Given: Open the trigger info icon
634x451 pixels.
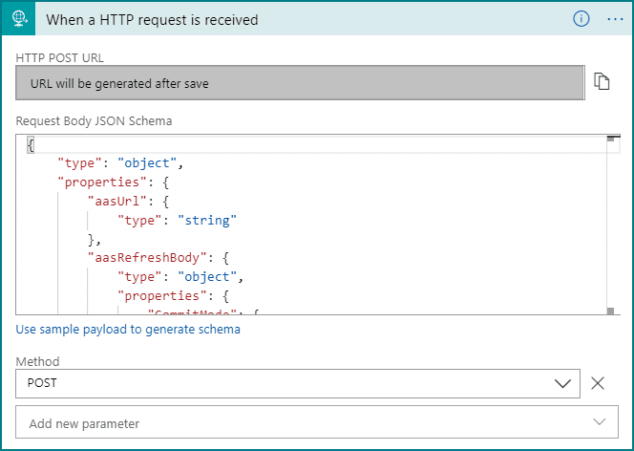Looking at the screenshot, I should [x=581, y=19].
